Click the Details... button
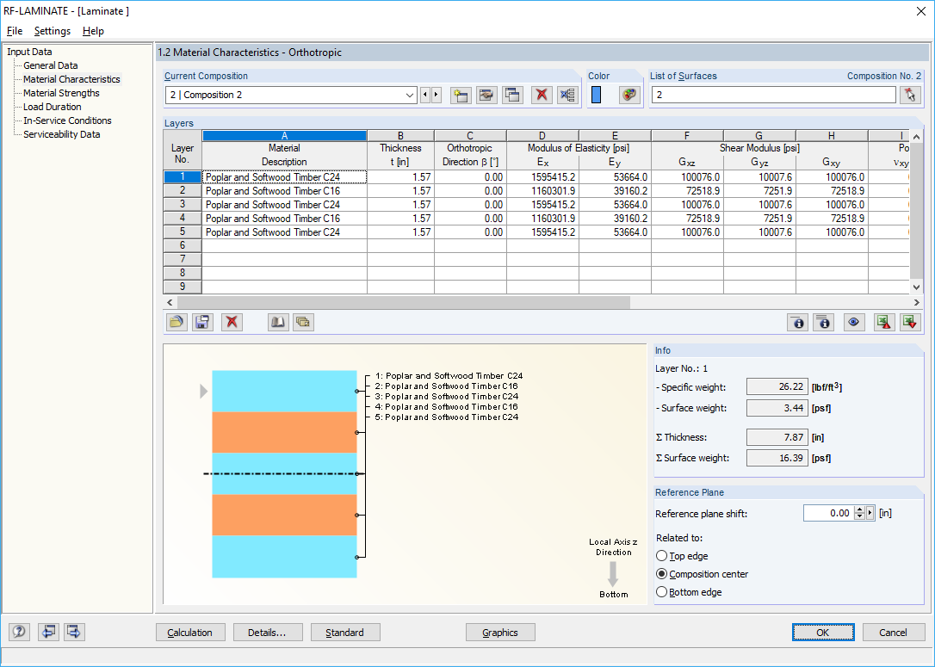The width and height of the screenshot is (935, 667). pyautogui.click(x=268, y=633)
